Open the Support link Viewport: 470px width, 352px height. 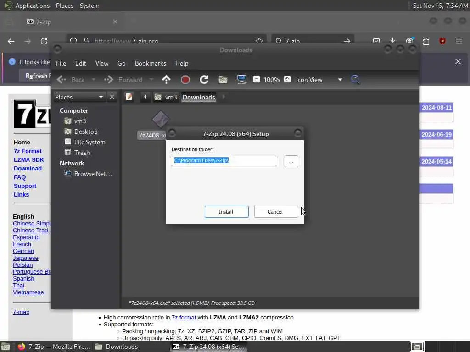point(25,186)
